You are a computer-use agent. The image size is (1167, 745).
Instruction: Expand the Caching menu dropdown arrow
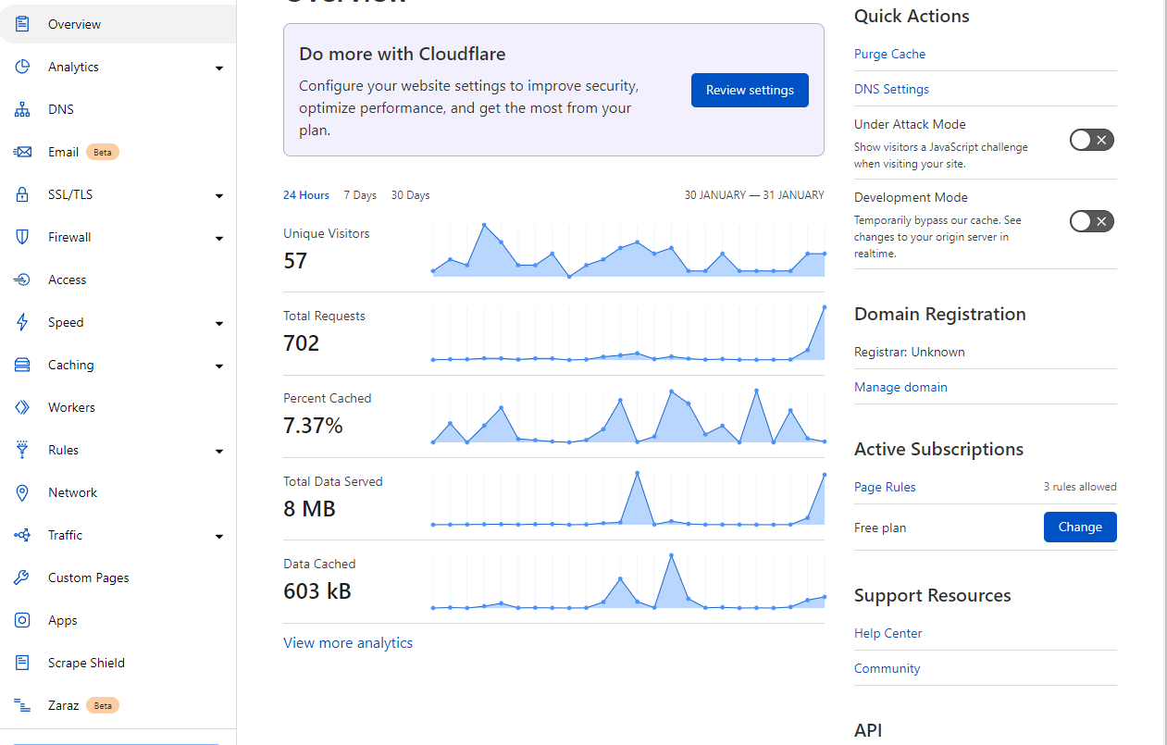(x=219, y=366)
